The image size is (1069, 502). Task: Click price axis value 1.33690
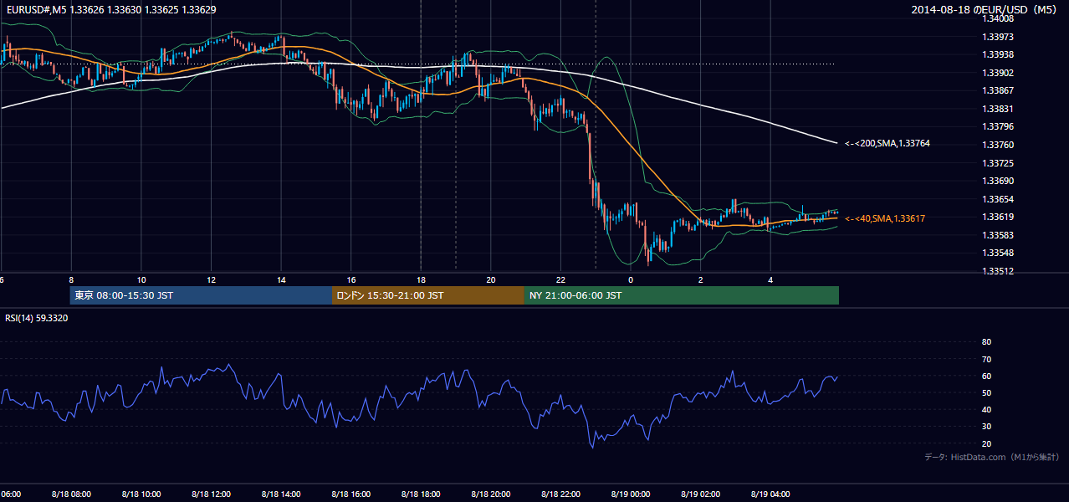pos(998,181)
